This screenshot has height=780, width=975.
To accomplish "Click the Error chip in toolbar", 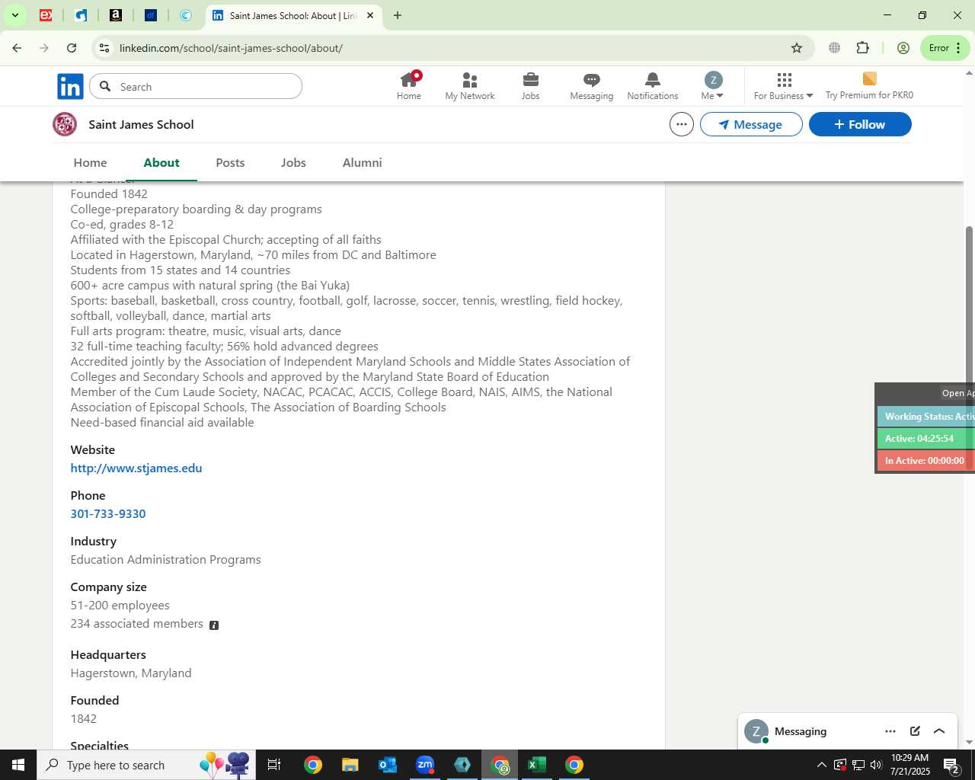I will [x=945, y=48].
